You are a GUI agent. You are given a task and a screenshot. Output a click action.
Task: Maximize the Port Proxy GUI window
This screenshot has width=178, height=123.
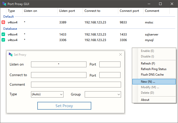[x=160, y=4]
